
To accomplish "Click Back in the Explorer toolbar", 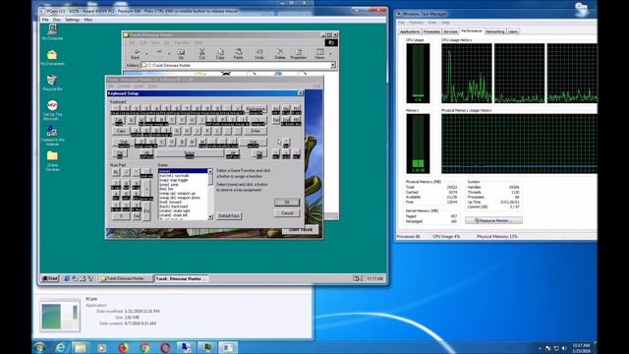I will [136, 54].
